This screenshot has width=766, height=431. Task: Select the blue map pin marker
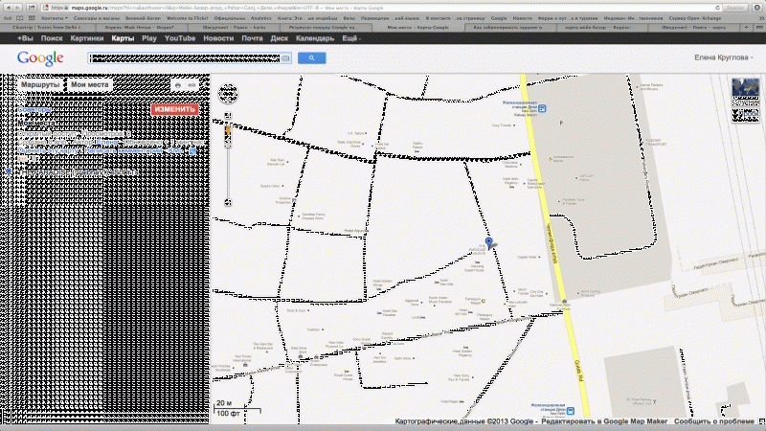click(x=489, y=243)
